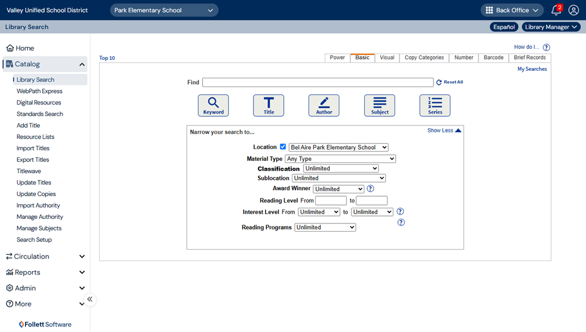This screenshot has height=332, width=586.
Task: Open the Sublocation dropdown
Action: [x=339, y=178]
